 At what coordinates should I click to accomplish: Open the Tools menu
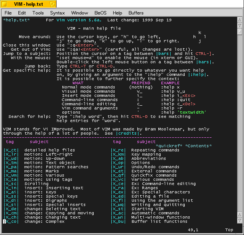pyautogui.click(x=38, y=13)
